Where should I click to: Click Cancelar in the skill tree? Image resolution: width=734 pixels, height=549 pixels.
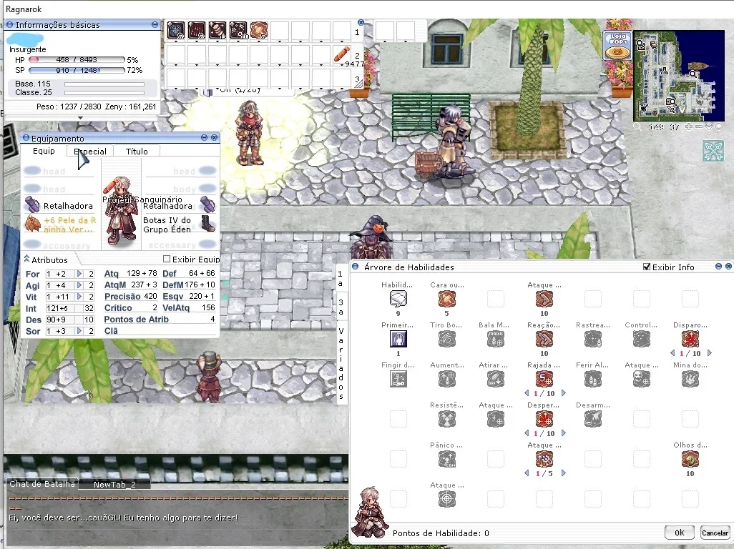tap(715, 533)
